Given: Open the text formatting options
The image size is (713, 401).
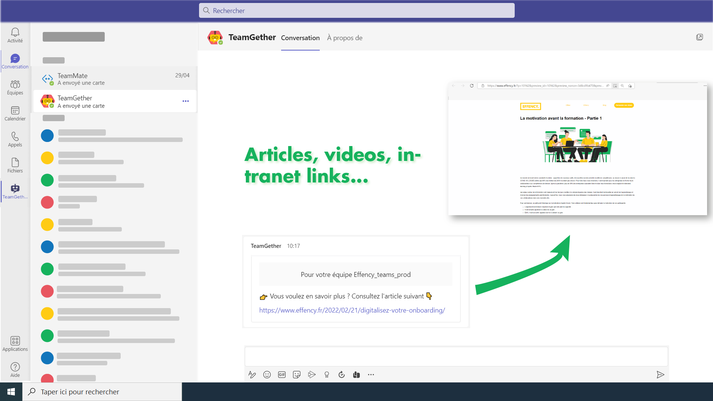Looking at the screenshot, I should [x=252, y=375].
